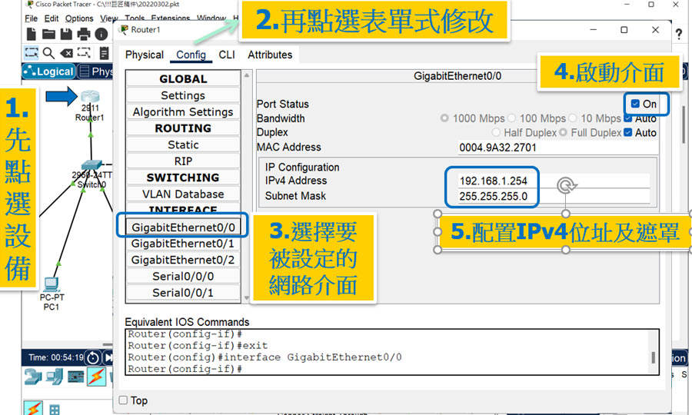This screenshot has height=415, width=692.
Task: Click the PC1 computer icon on the canvas
Action: click(52, 284)
